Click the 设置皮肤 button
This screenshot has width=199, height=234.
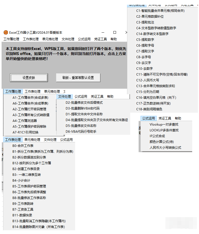coord(29,78)
